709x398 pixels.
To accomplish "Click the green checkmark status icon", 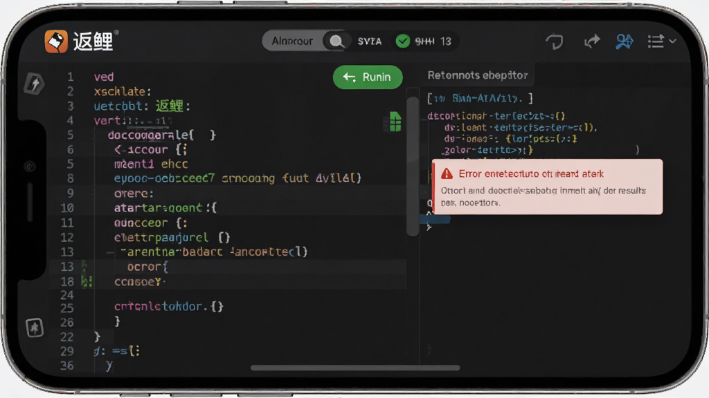I will [402, 41].
